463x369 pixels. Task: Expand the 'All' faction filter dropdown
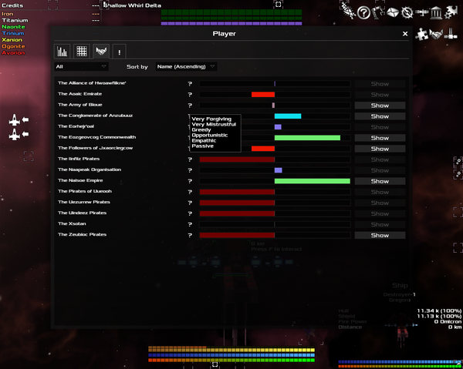click(78, 67)
